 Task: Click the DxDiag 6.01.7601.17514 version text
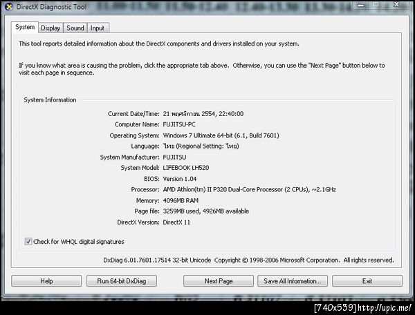[x=157, y=260]
